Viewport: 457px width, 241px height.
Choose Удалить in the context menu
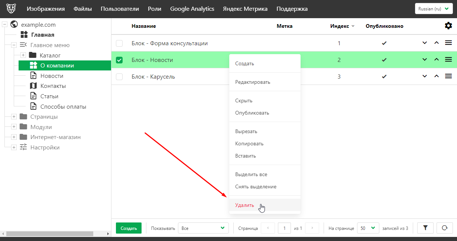(245, 205)
